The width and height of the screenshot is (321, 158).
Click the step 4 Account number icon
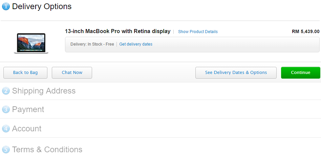pos(6,129)
